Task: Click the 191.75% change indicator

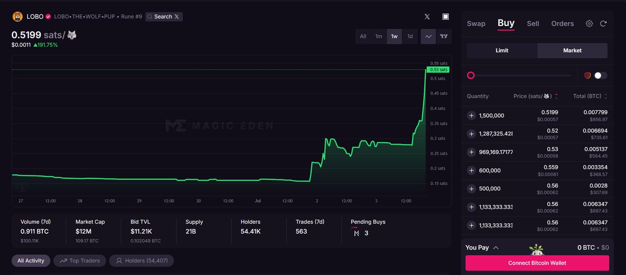Action: click(x=45, y=45)
